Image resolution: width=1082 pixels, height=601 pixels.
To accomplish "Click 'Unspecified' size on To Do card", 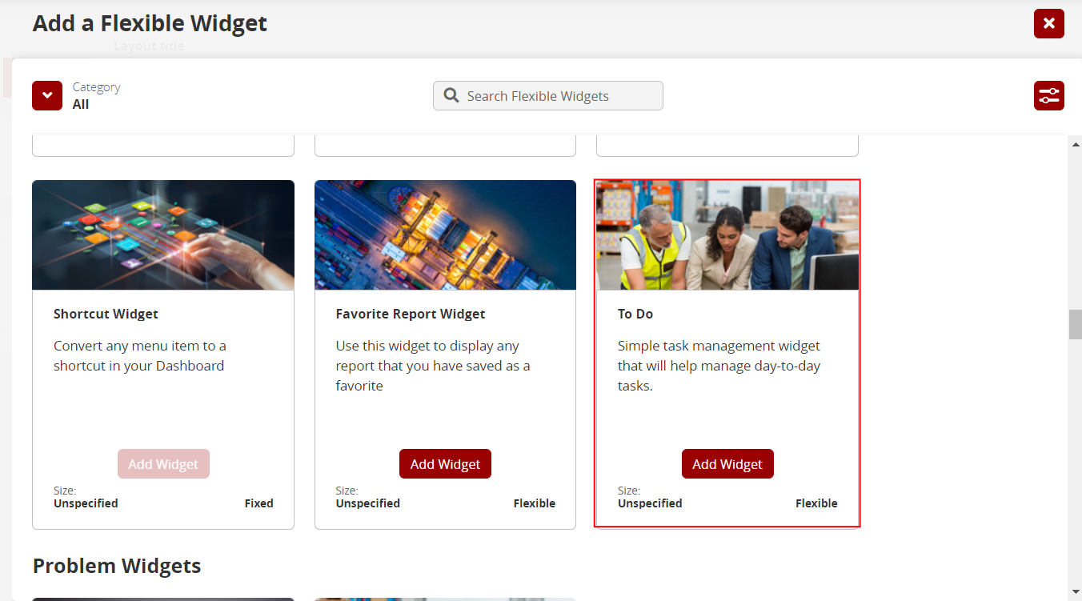I will [650, 503].
